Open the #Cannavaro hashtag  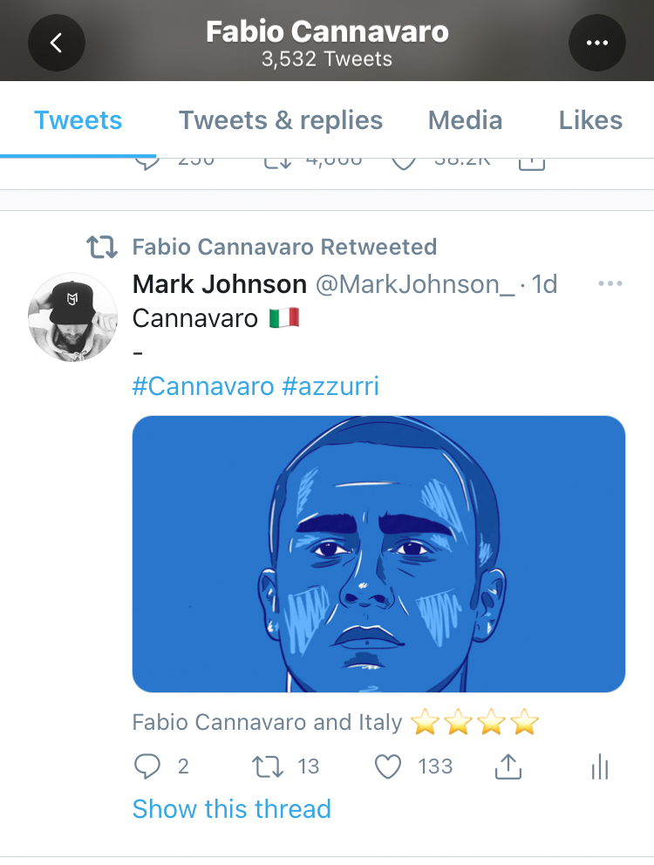(203, 386)
